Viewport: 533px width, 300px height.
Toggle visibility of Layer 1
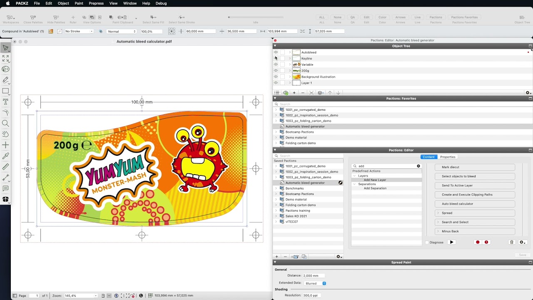tap(276, 83)
